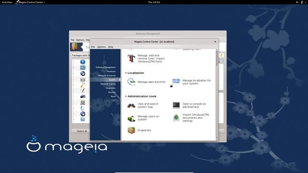Switch to Hardware sidebar category
Screen dimensions: 308x173
click(111, 72)
